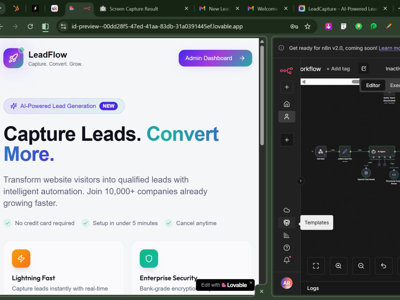Follow the 'Learn more' n8n v2.0 link
Viewport: 400px width, 300px height.
(x=389, y=48)
